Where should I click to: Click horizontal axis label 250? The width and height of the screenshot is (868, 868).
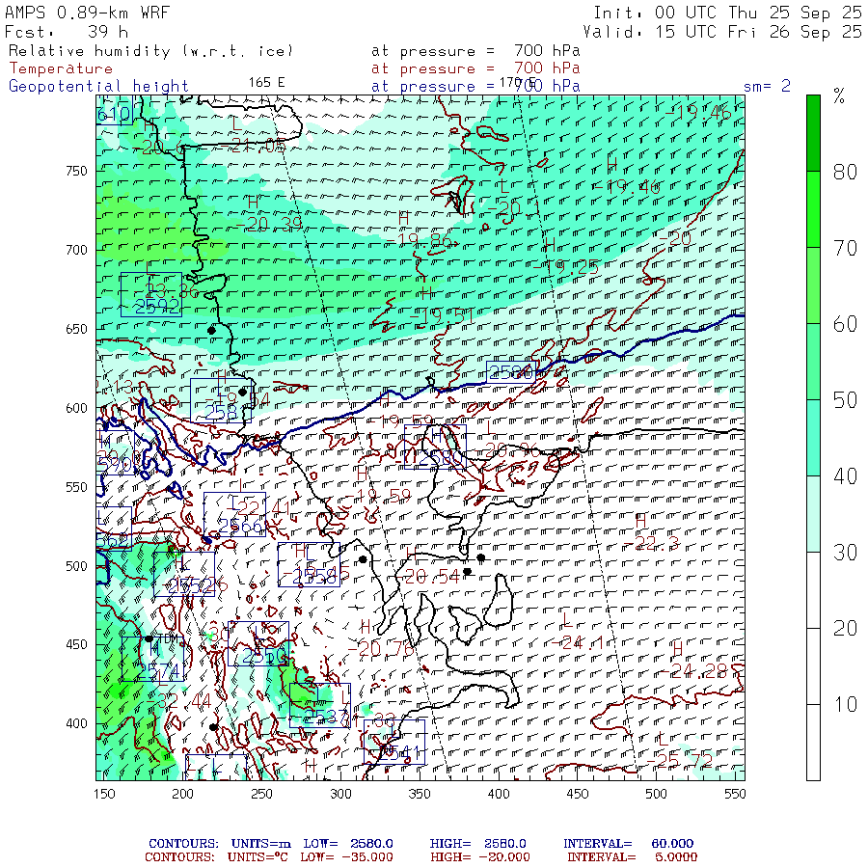click(261, 794)
